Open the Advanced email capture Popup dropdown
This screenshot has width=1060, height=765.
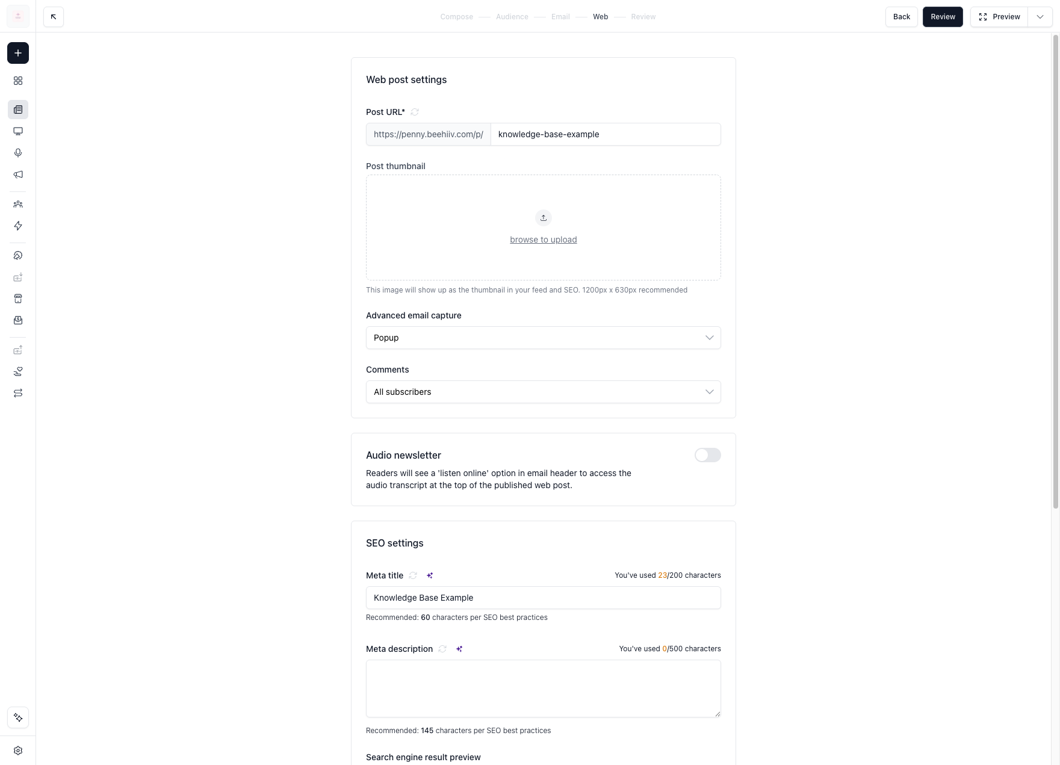coord(544,338)
